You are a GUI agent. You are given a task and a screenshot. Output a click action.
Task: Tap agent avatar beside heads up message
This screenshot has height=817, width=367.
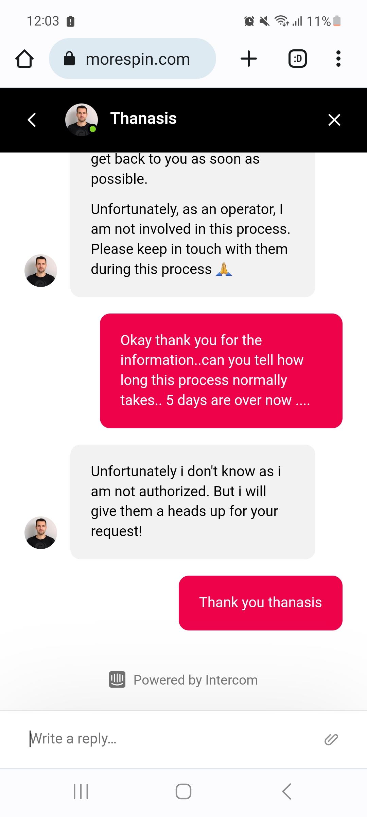[41, 533]
